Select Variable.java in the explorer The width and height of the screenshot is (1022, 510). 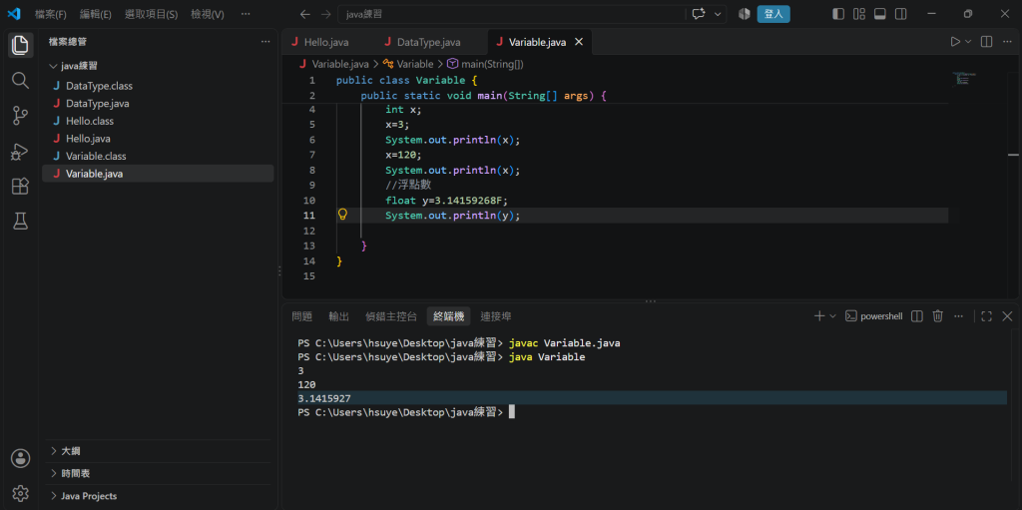pos(158,174)
